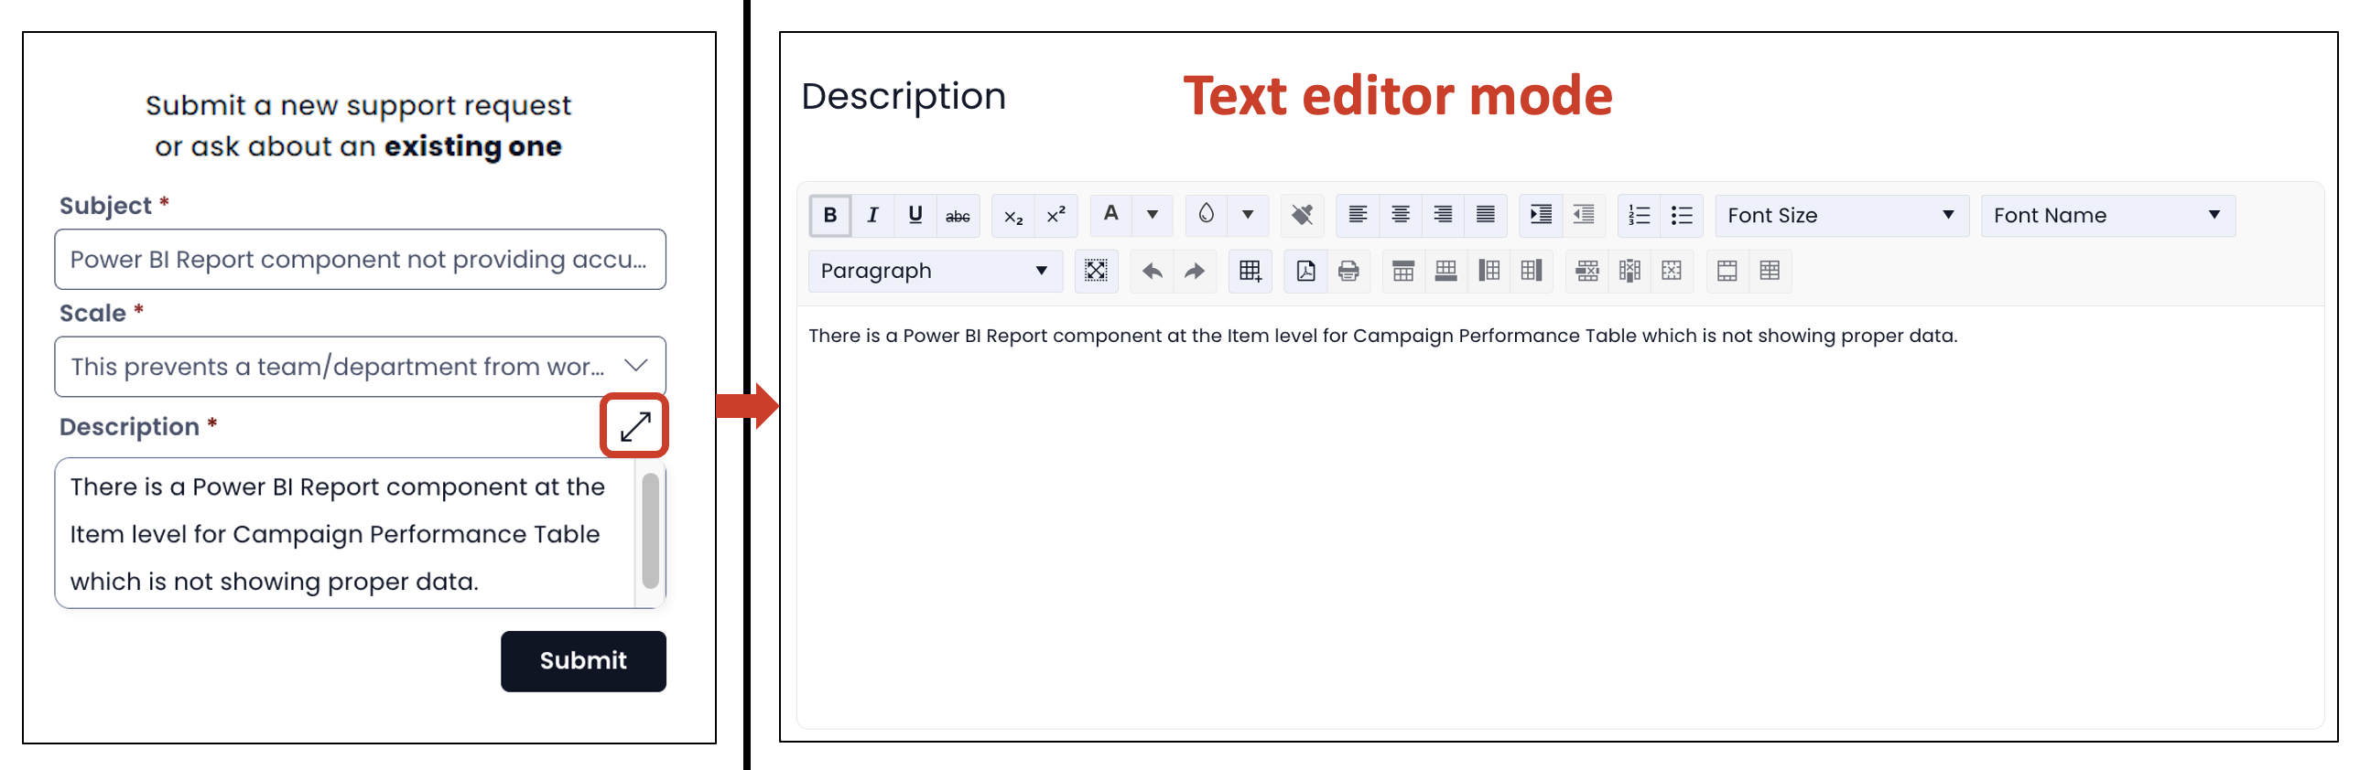2360x770 pixels.
Task: Delete the table row
Action: tap(1587, 271)
